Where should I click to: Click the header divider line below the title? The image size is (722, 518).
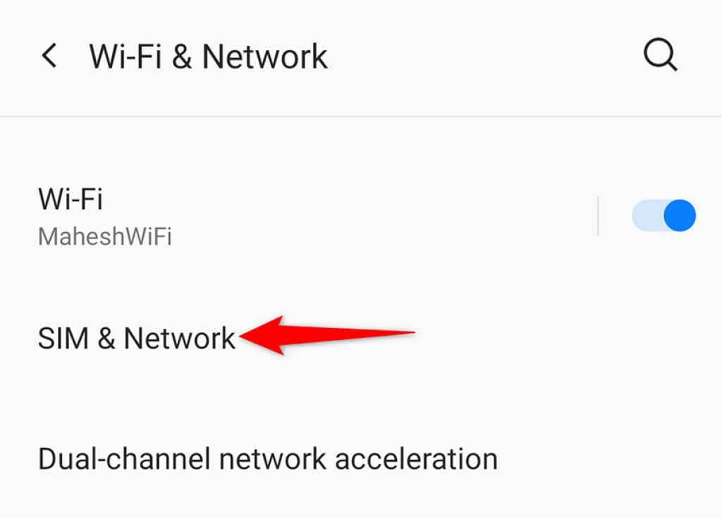361,116
